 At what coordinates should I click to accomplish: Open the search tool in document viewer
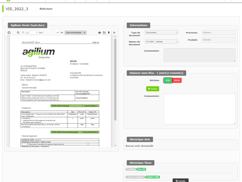(18, 32)
